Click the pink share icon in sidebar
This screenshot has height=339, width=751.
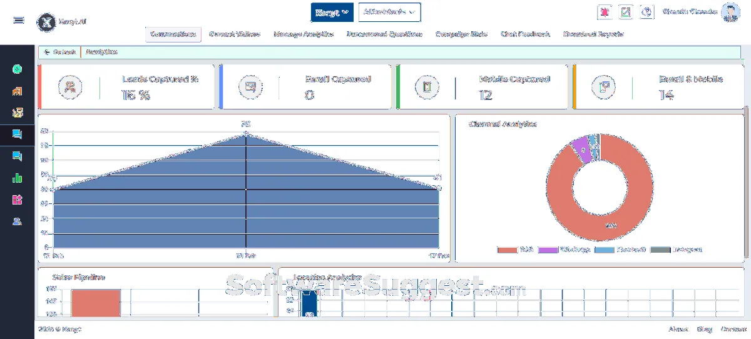pyautogui.click(x=18, y=200)
